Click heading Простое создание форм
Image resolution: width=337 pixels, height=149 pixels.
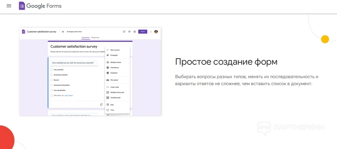click(x=226, y=62)
